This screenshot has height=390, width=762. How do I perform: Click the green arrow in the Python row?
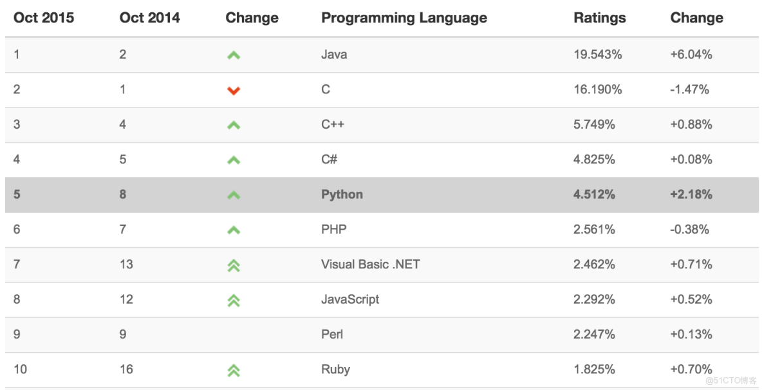pyautogui.click(x=234, y=194)
